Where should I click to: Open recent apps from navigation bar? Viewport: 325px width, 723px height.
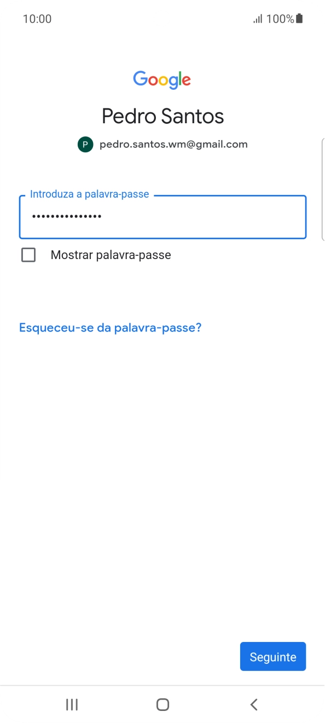tap(72, 704)
